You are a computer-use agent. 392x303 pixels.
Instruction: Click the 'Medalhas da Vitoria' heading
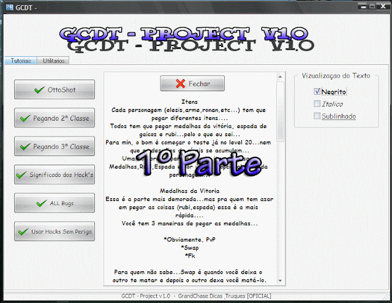pyautogui.click(x=190, y=191)
